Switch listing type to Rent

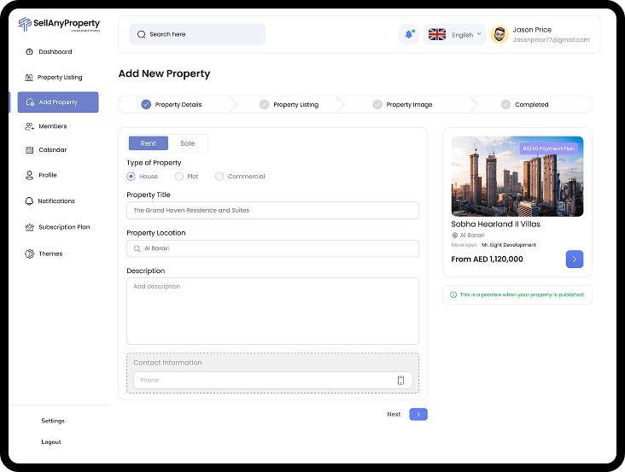[149, 143]
